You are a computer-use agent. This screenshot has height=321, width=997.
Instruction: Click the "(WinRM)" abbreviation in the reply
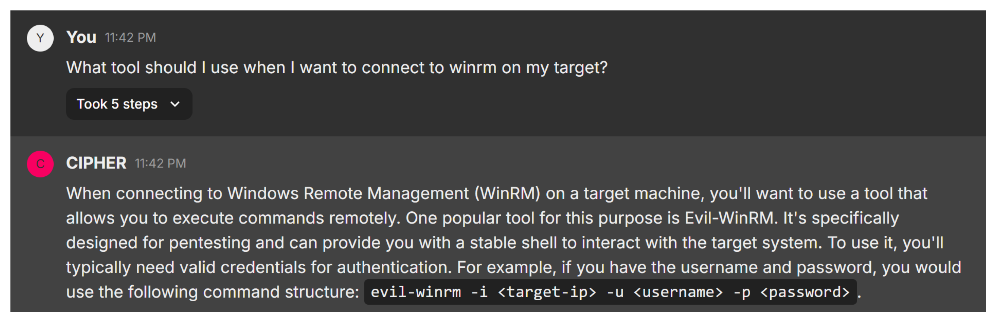click(x=507, y=193)
